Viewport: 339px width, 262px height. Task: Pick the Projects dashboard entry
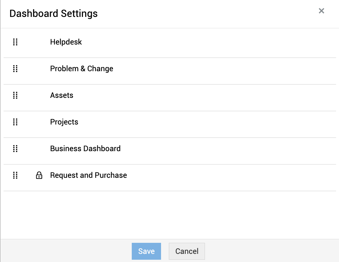click(x=64, y=122)
